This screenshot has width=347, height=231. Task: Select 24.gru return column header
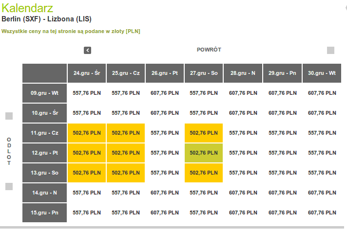point(87,73)
